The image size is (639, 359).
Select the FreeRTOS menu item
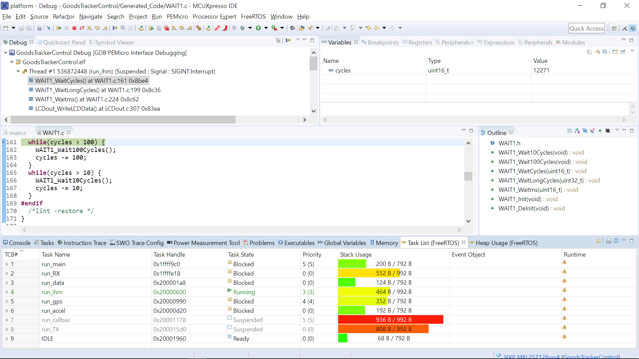click(254, 17)
